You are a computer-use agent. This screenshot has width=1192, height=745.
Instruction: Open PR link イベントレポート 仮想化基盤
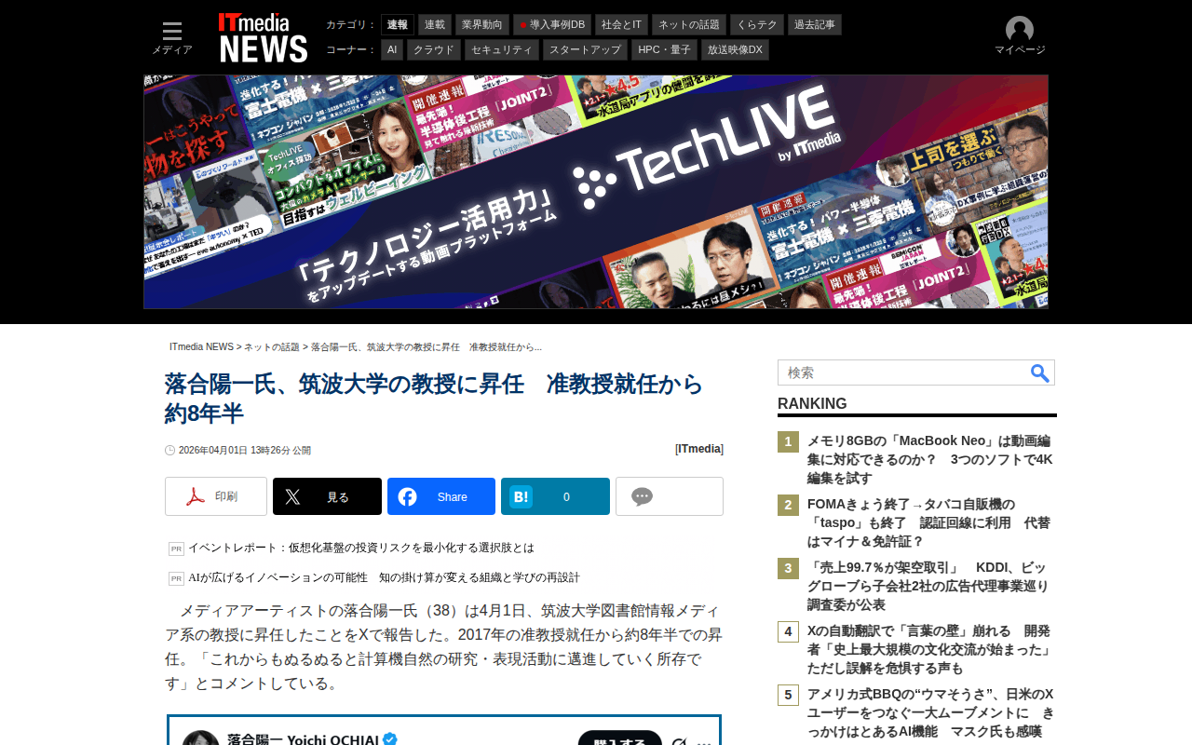(361, 548)
